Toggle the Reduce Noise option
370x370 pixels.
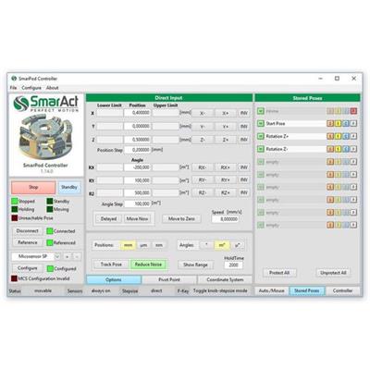pyautogui.click(x=148, y=265)
